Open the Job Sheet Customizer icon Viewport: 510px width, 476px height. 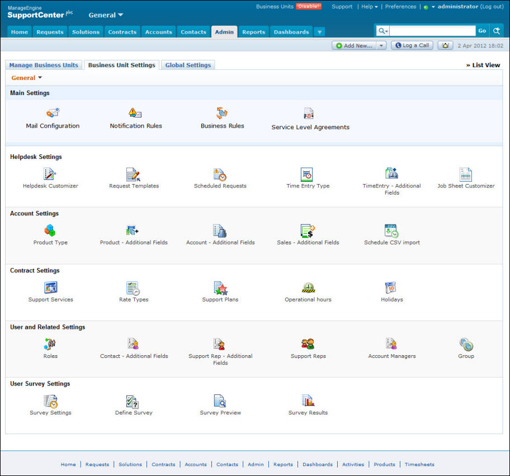pos(465,175)
